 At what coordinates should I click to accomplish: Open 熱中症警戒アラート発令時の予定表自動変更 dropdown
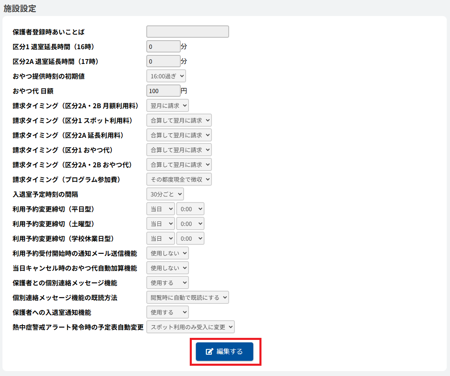[x=190, y=327]
